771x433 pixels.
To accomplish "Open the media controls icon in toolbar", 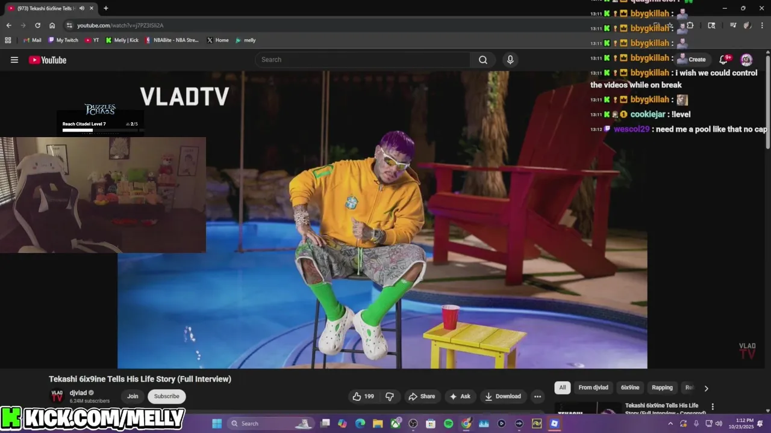I will click(x=733, y=25).
